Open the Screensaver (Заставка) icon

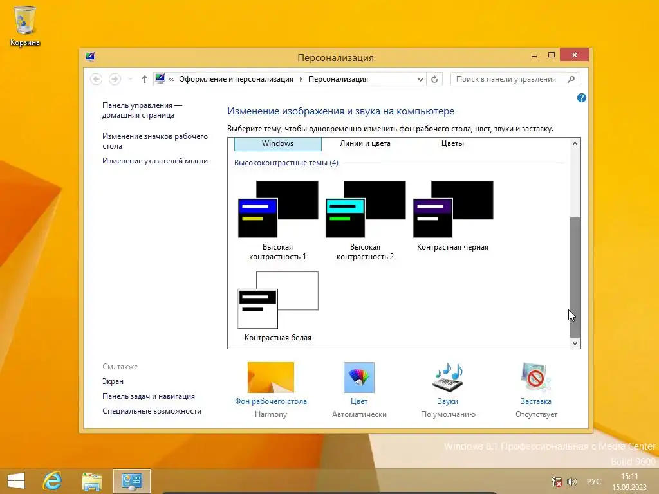[536, 377]
